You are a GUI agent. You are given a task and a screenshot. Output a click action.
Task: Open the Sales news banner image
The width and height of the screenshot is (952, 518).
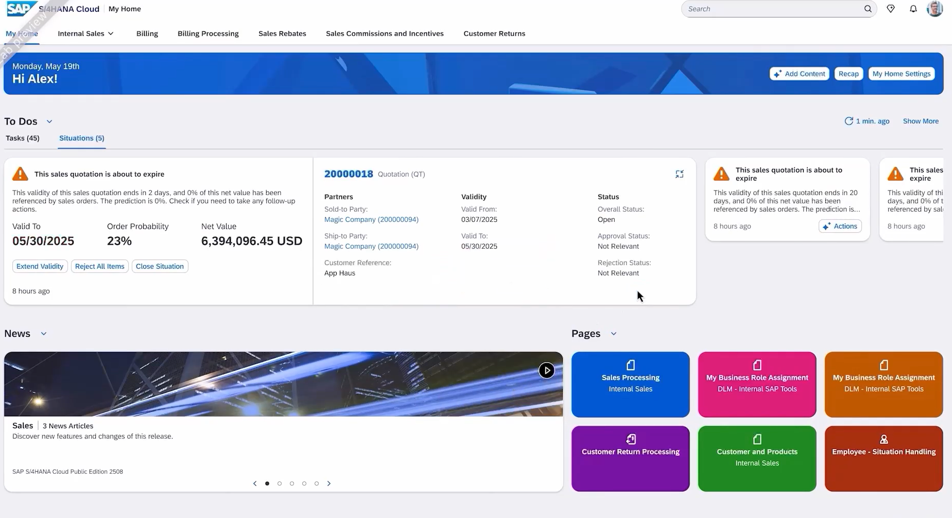[283, 384]
